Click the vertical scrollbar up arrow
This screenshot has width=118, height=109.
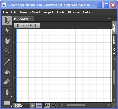114,59
